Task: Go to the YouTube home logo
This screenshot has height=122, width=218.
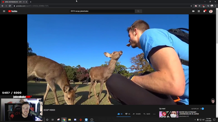Action: [x=13, y=11]
